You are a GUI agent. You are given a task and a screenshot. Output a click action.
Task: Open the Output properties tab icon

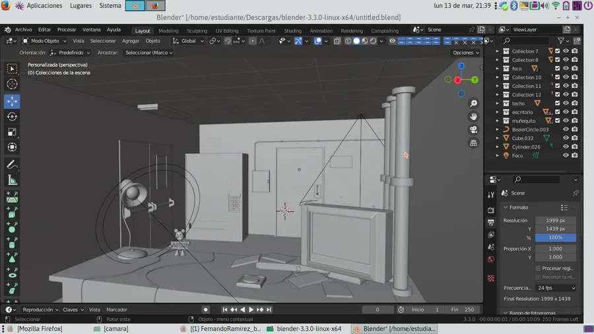491,222
